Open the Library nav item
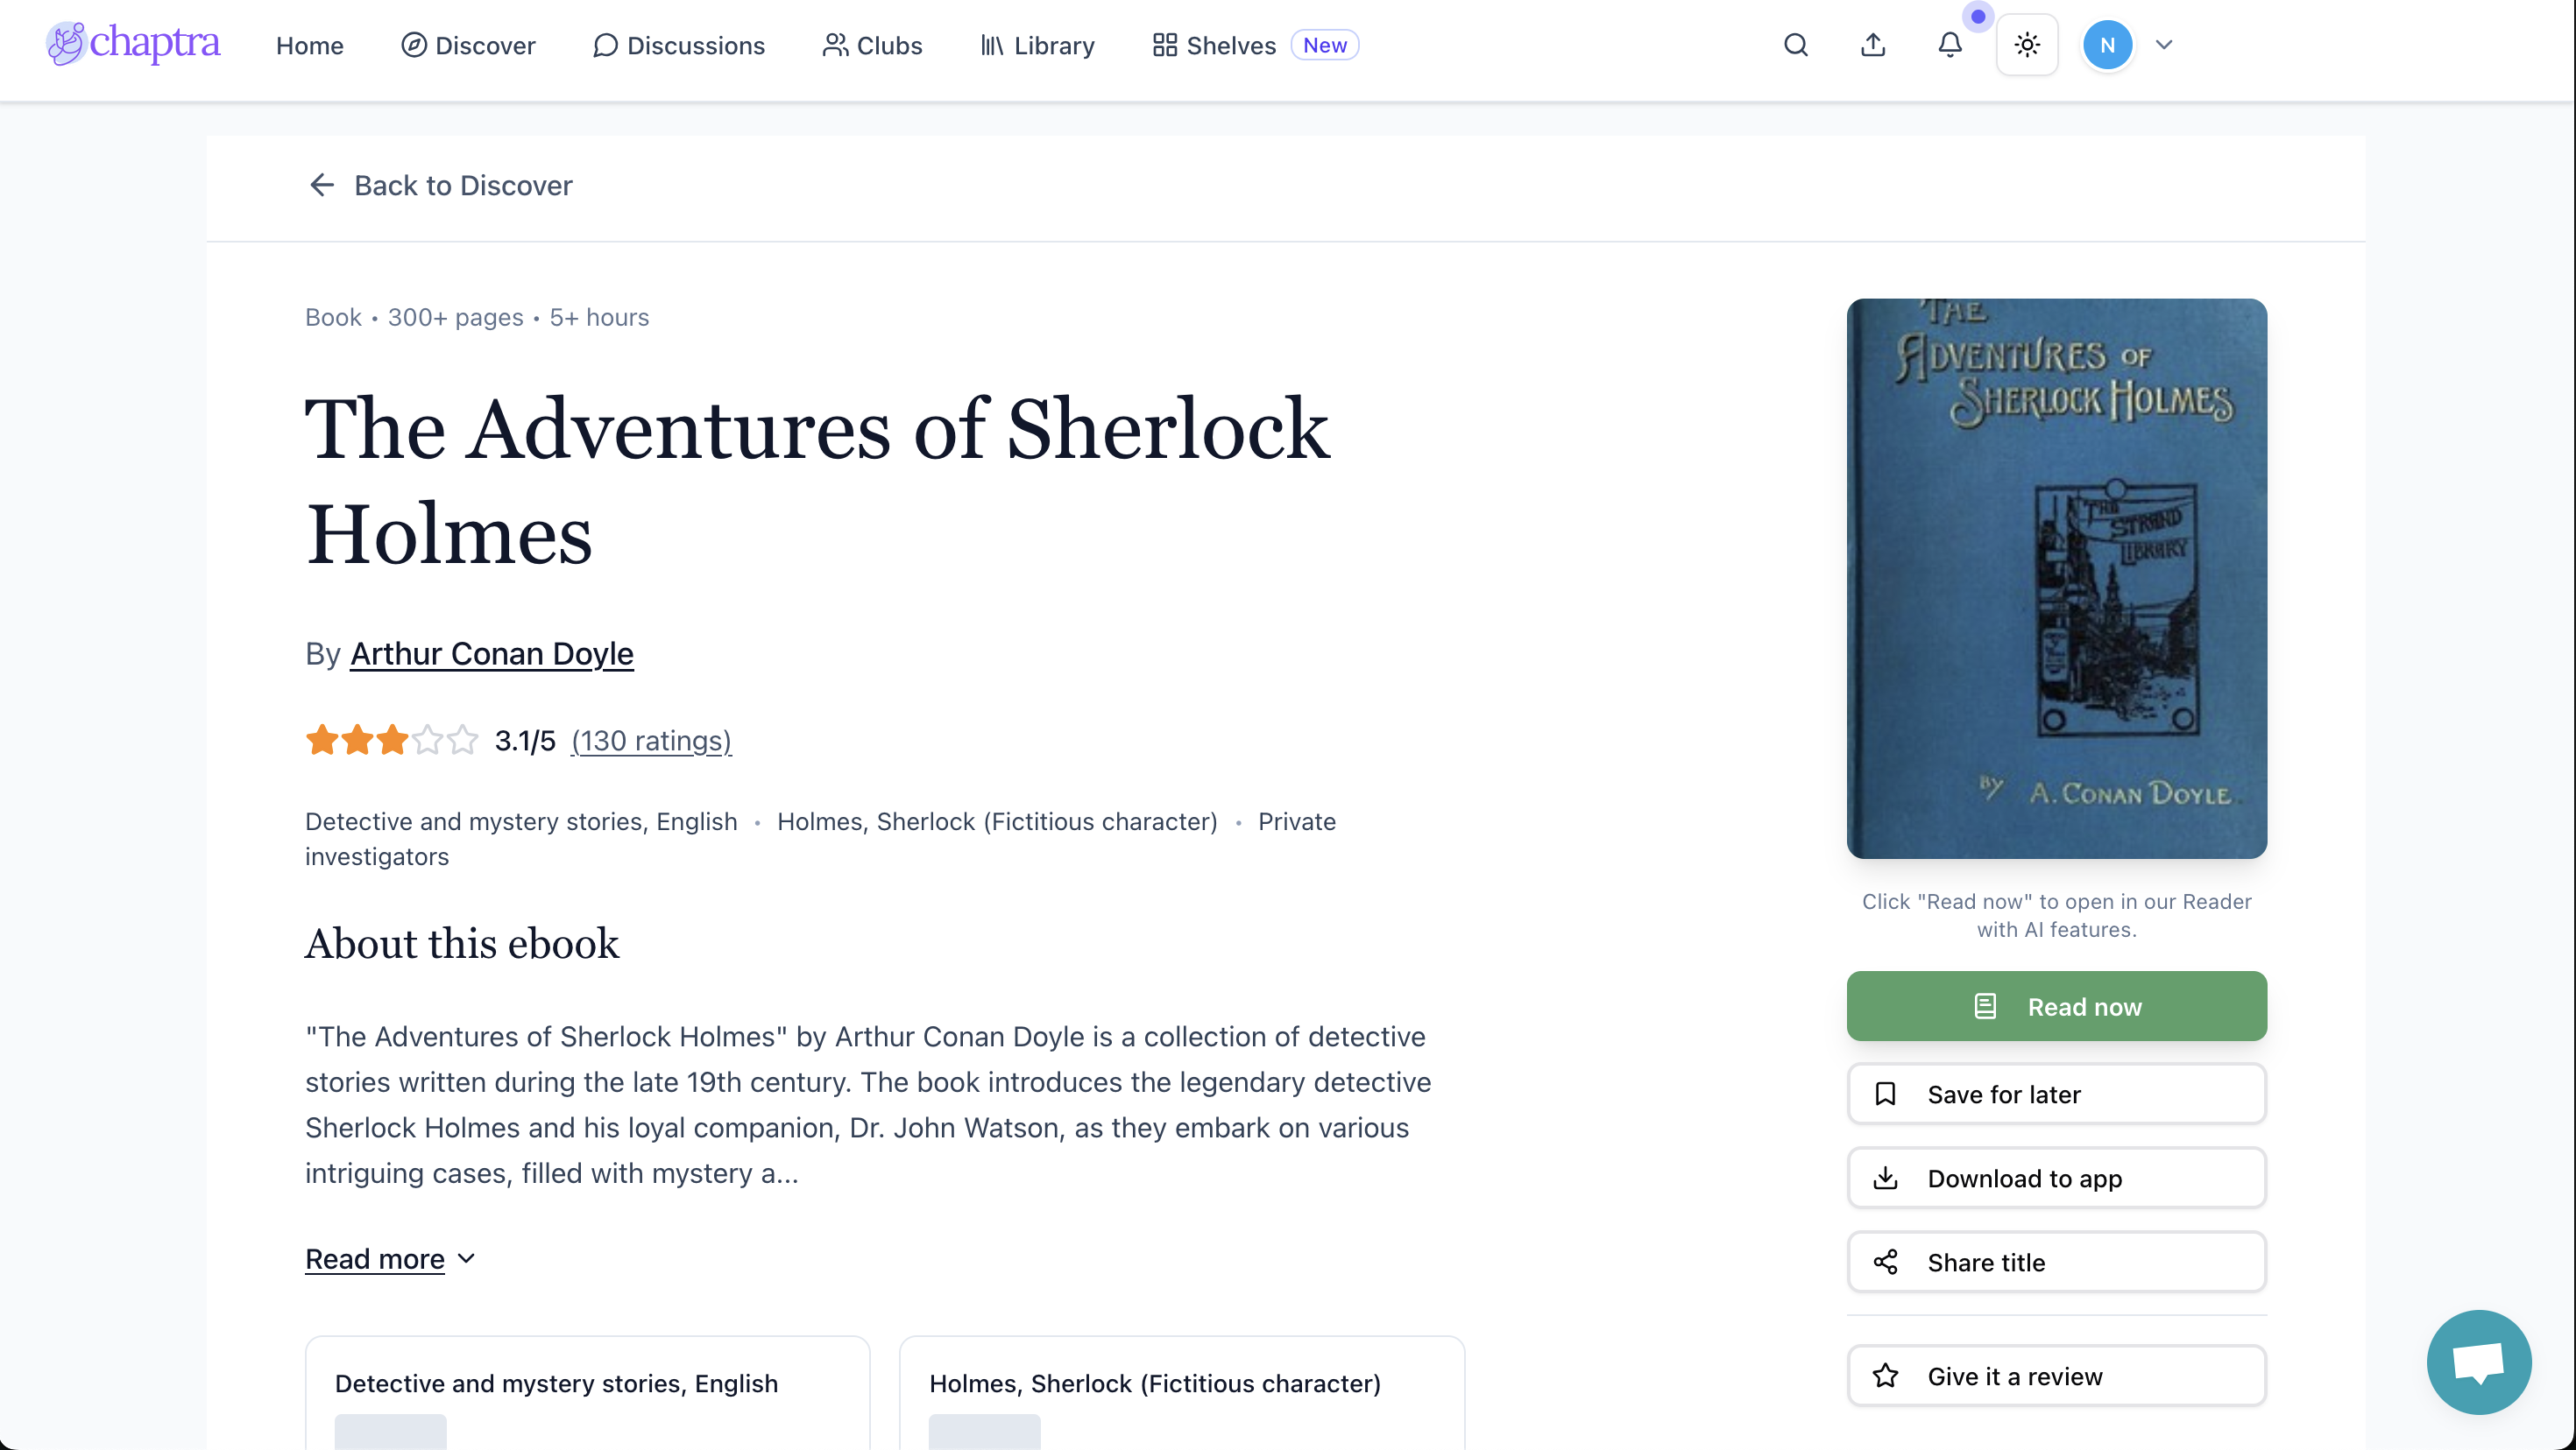The height and width of the screenshot is (1450, 2576). (1037, 45)
